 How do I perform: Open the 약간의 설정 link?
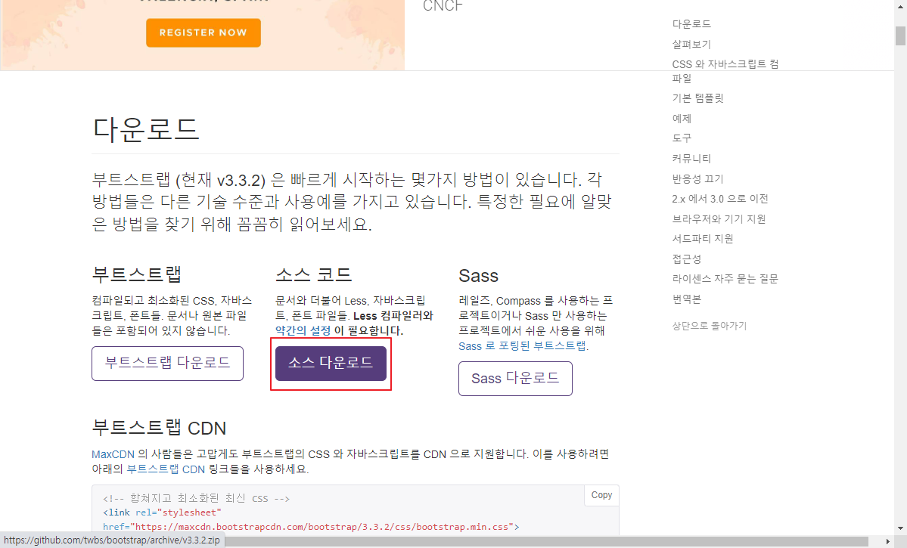pos(303,330)
